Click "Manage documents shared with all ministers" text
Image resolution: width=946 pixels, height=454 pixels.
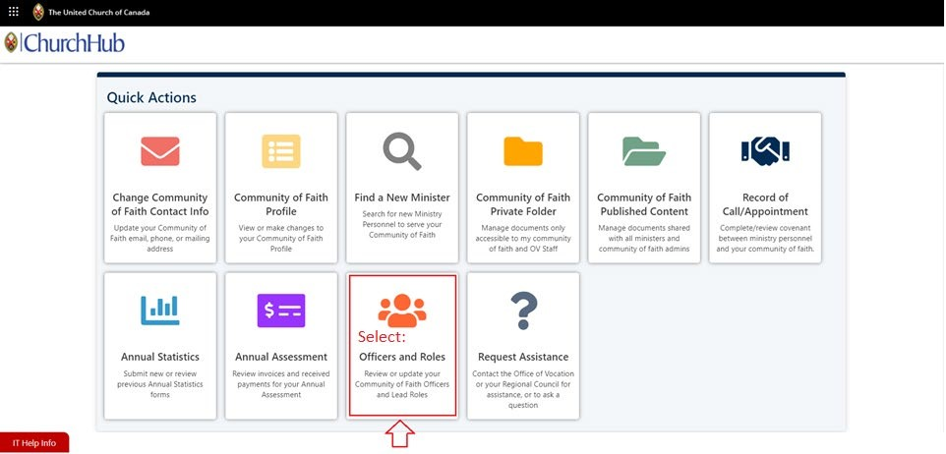(x=644, y=238)
